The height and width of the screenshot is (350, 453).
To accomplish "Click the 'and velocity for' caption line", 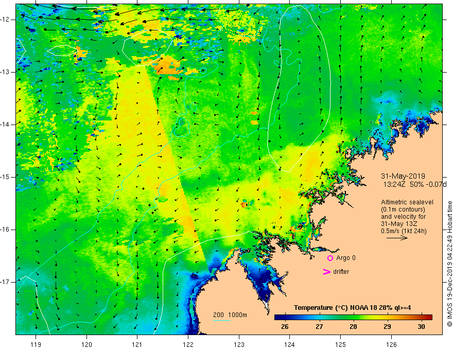I will (403, 217).
